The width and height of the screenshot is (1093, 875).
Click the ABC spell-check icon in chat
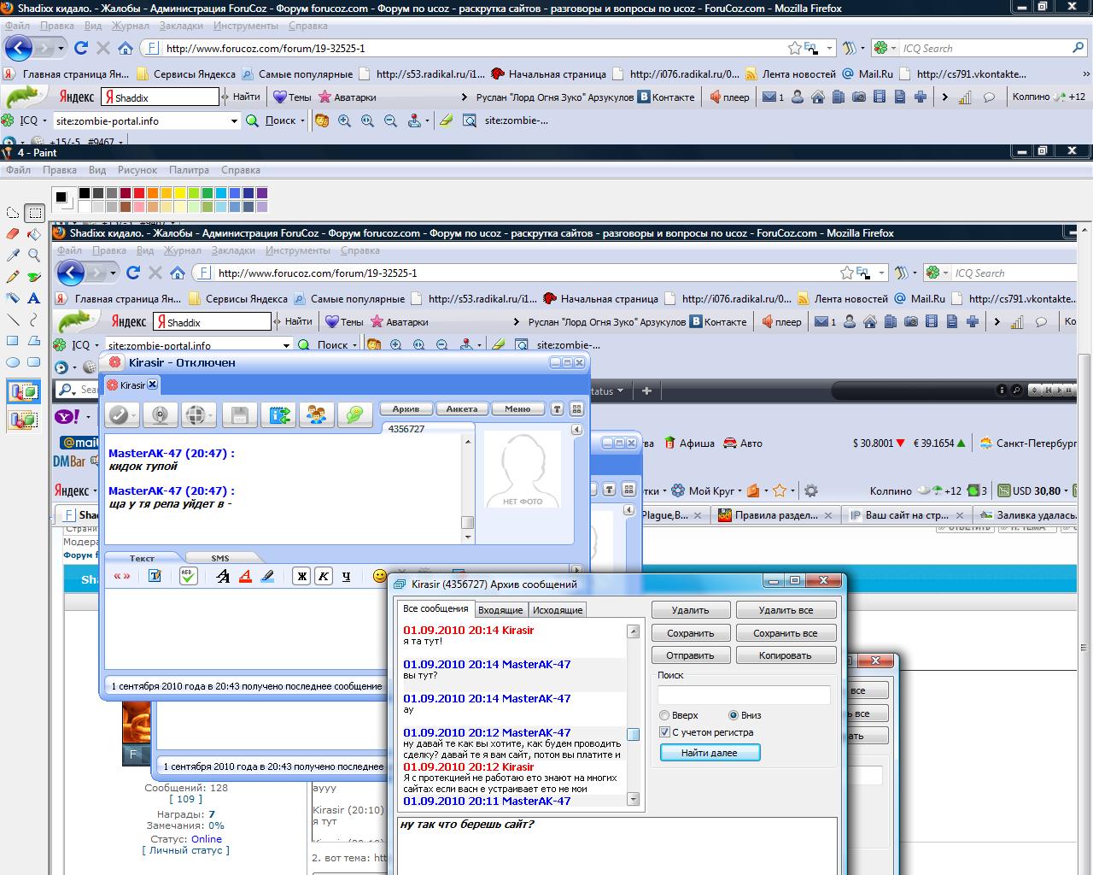click(x=189, y=576)
